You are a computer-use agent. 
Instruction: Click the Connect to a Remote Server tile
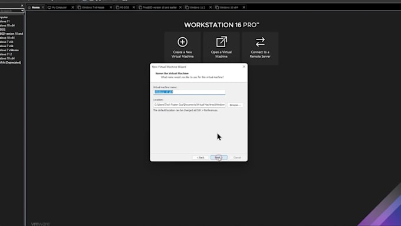[x=260, y=48]
